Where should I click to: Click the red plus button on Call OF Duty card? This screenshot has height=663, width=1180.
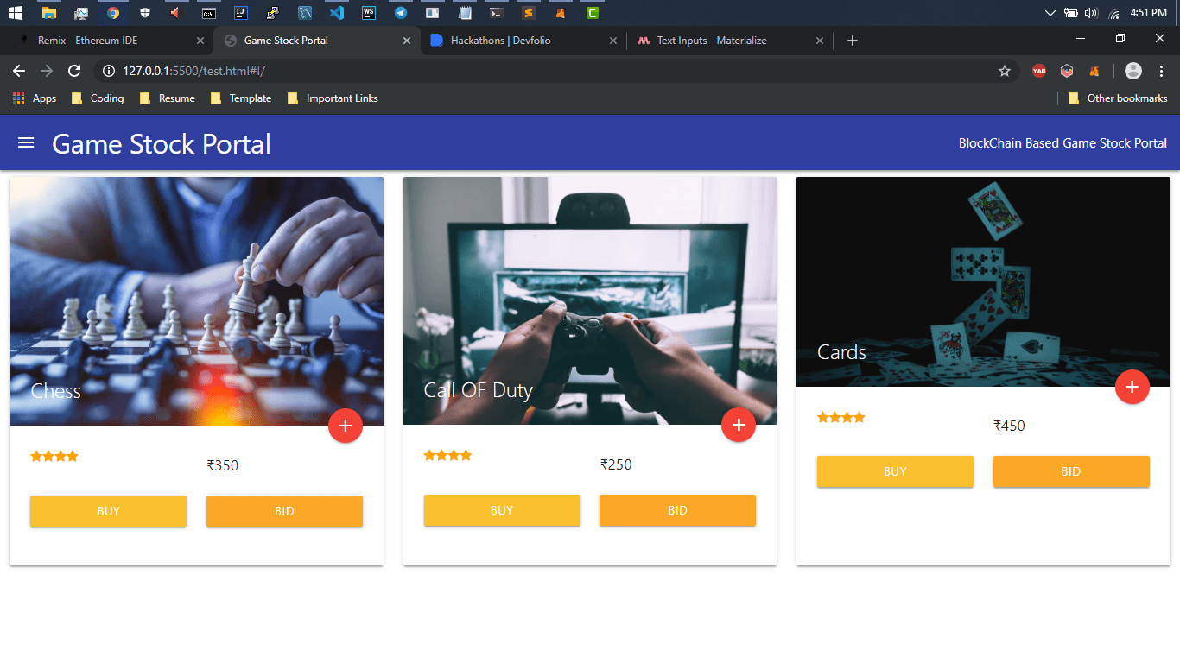pos(739,425)
